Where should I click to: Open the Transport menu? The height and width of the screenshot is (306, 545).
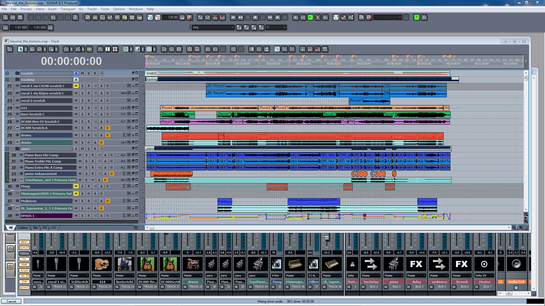[68, 9]
